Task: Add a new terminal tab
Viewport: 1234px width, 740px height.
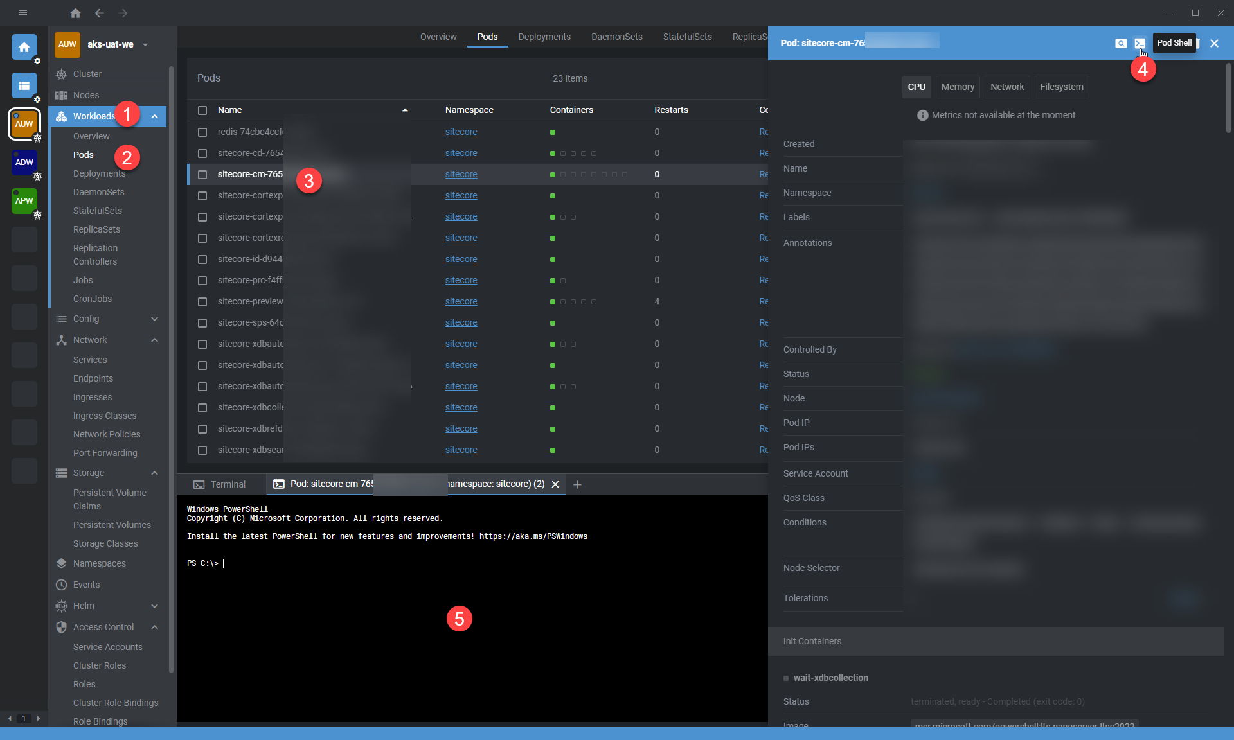Action: point(577,484)
